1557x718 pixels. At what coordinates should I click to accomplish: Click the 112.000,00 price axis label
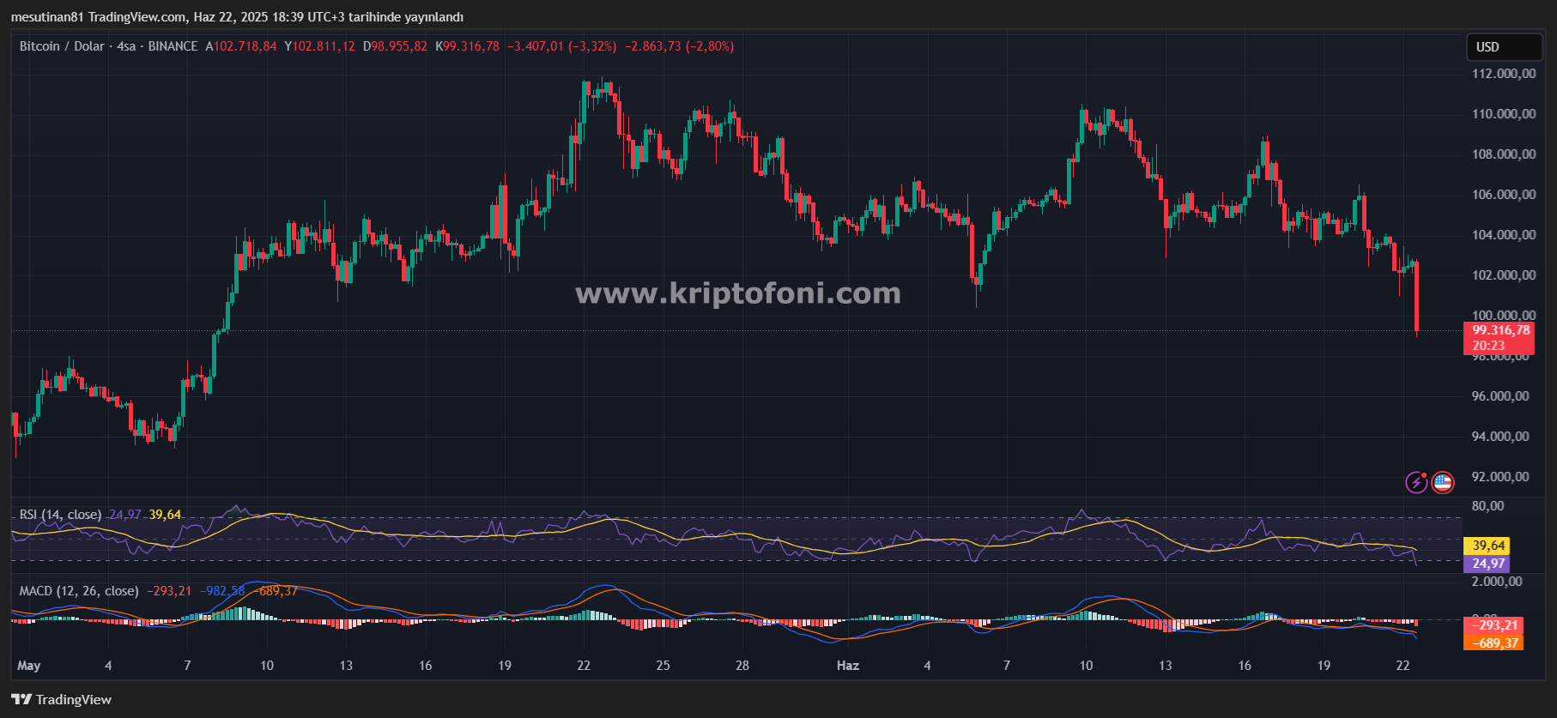[1504, 74]
